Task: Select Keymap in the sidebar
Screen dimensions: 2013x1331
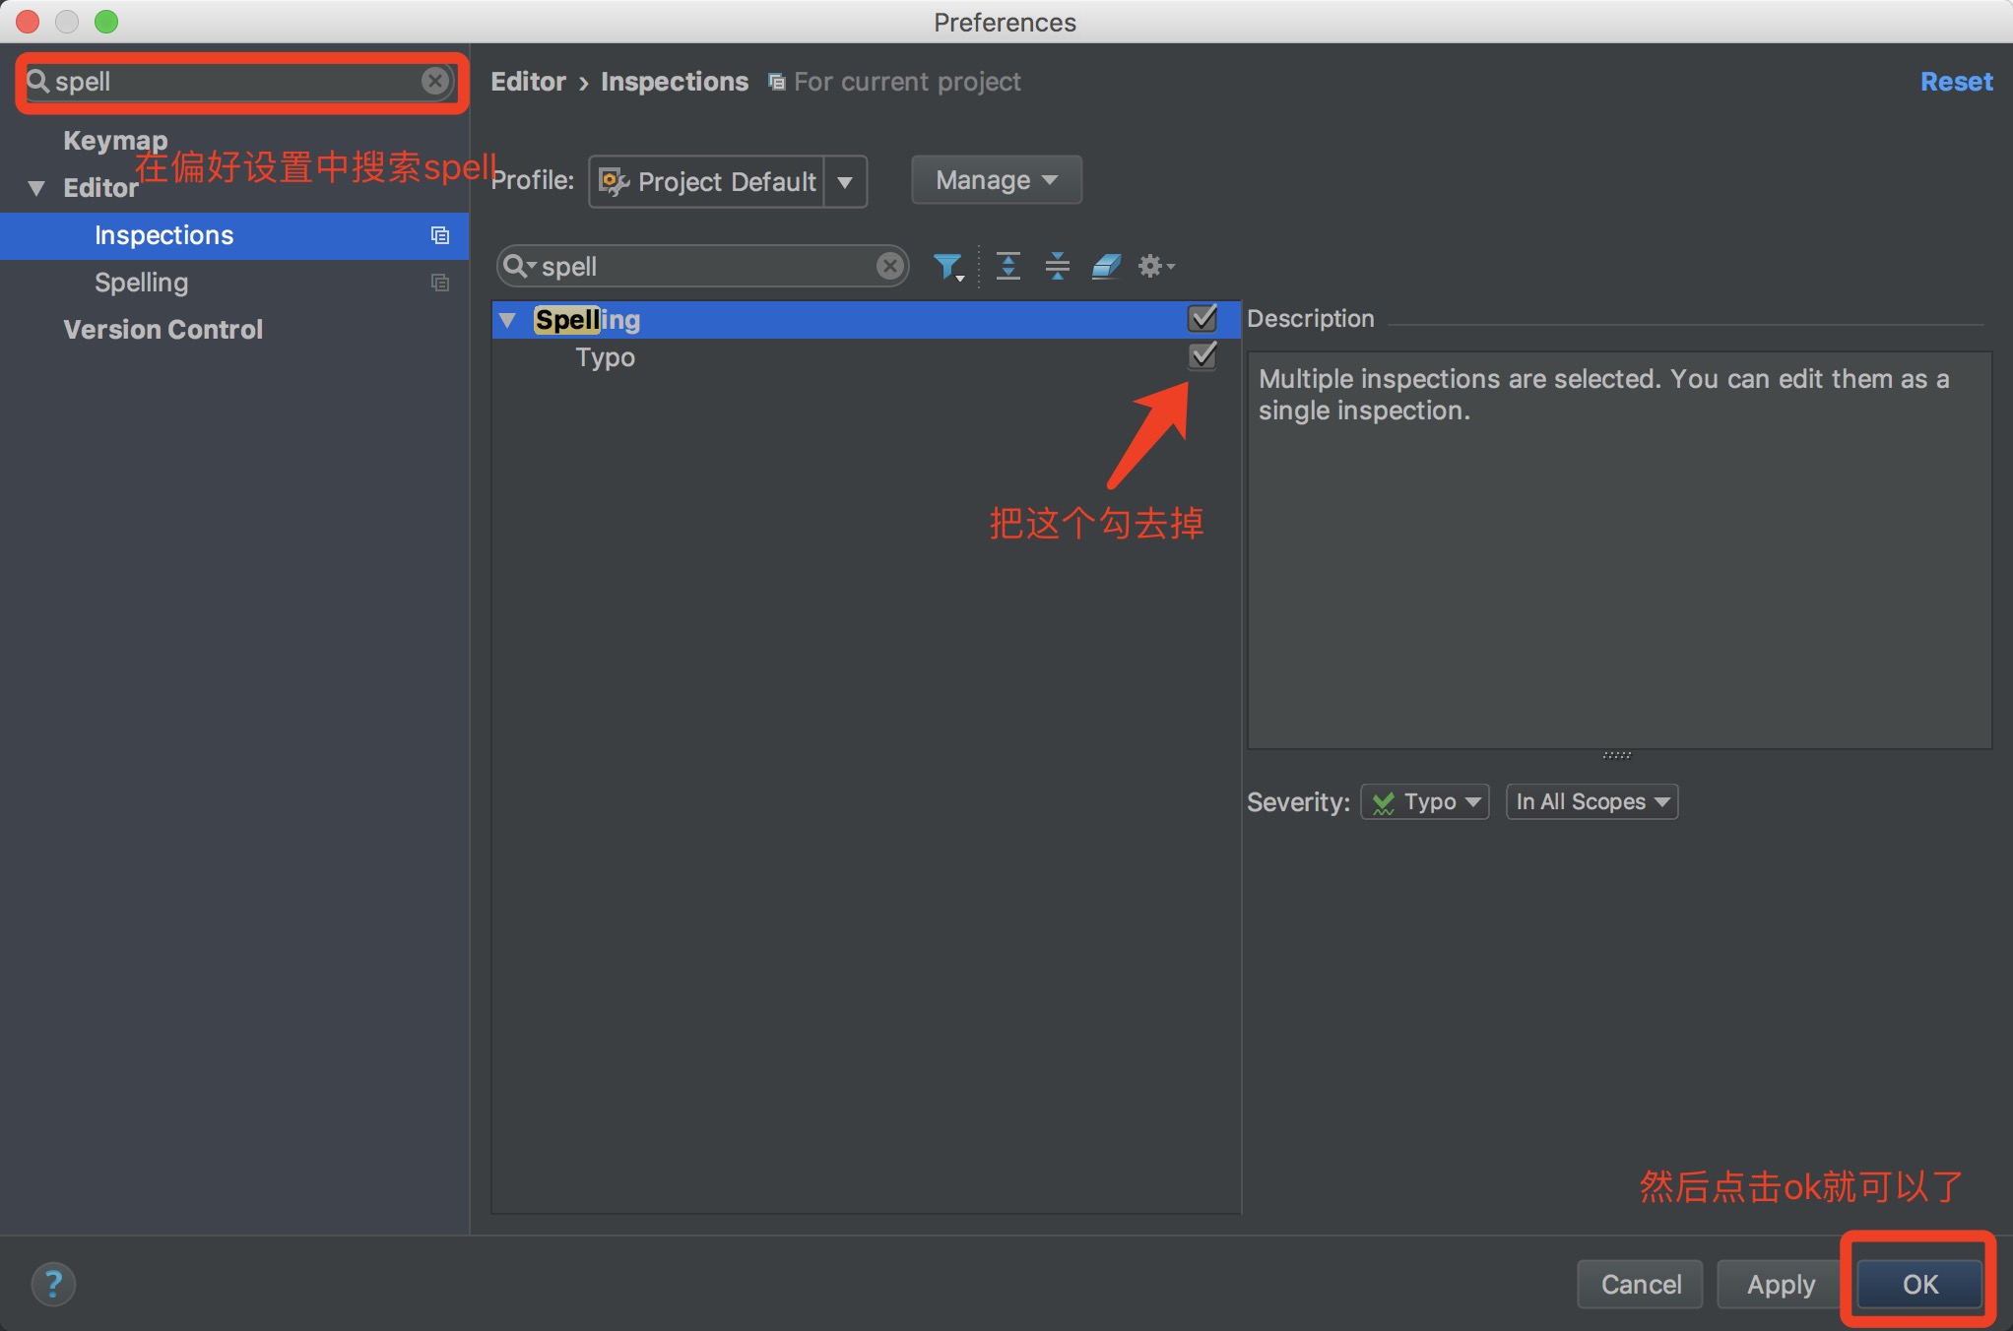Action: (x=115, y=140)
